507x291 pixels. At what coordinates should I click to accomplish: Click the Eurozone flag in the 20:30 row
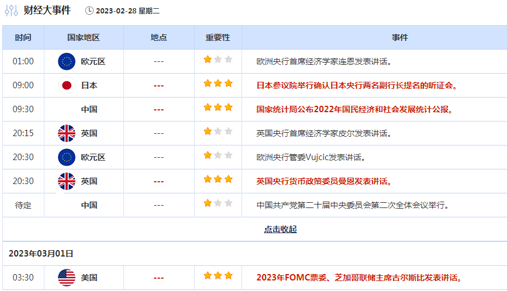67,157
